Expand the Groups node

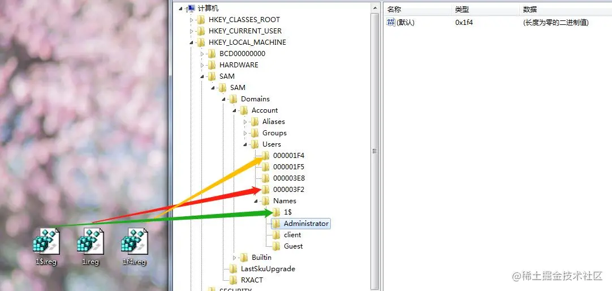tap(245, 133)
